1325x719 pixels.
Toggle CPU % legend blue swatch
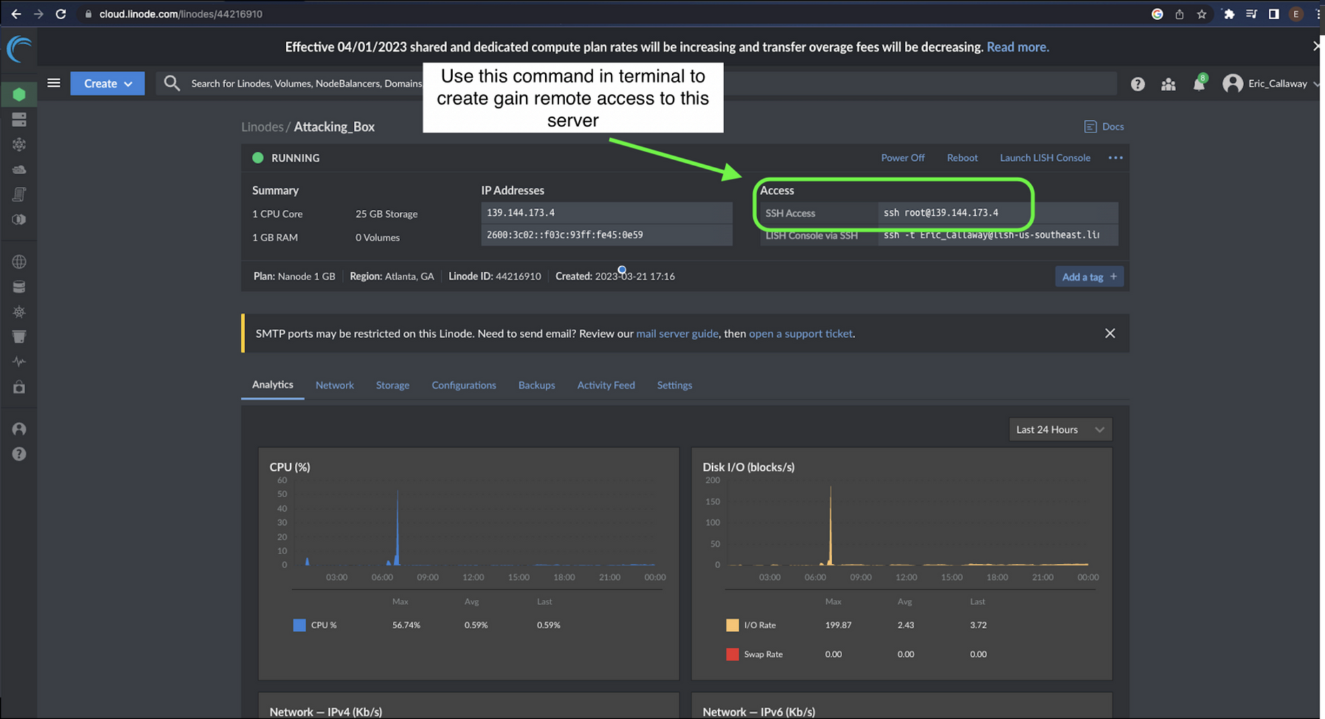299,625
